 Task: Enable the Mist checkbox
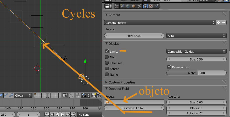coord(107,57)
